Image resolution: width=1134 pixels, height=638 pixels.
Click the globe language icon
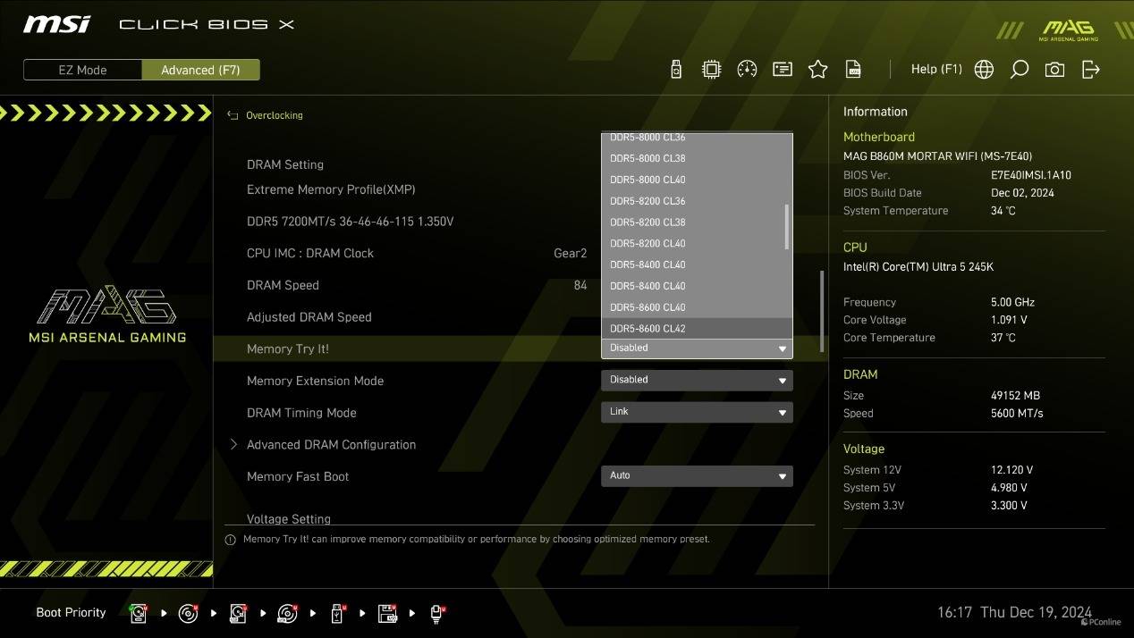pos(984,70)
